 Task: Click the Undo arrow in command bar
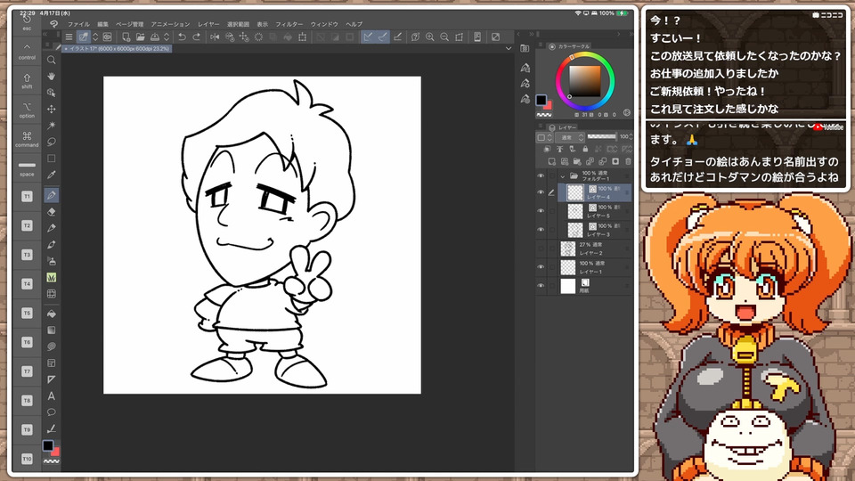tap(182, 37)
